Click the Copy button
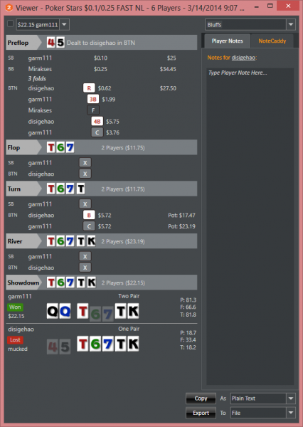Image resolution: width=303 pixels, height=427 pixels. click(201, 399)
